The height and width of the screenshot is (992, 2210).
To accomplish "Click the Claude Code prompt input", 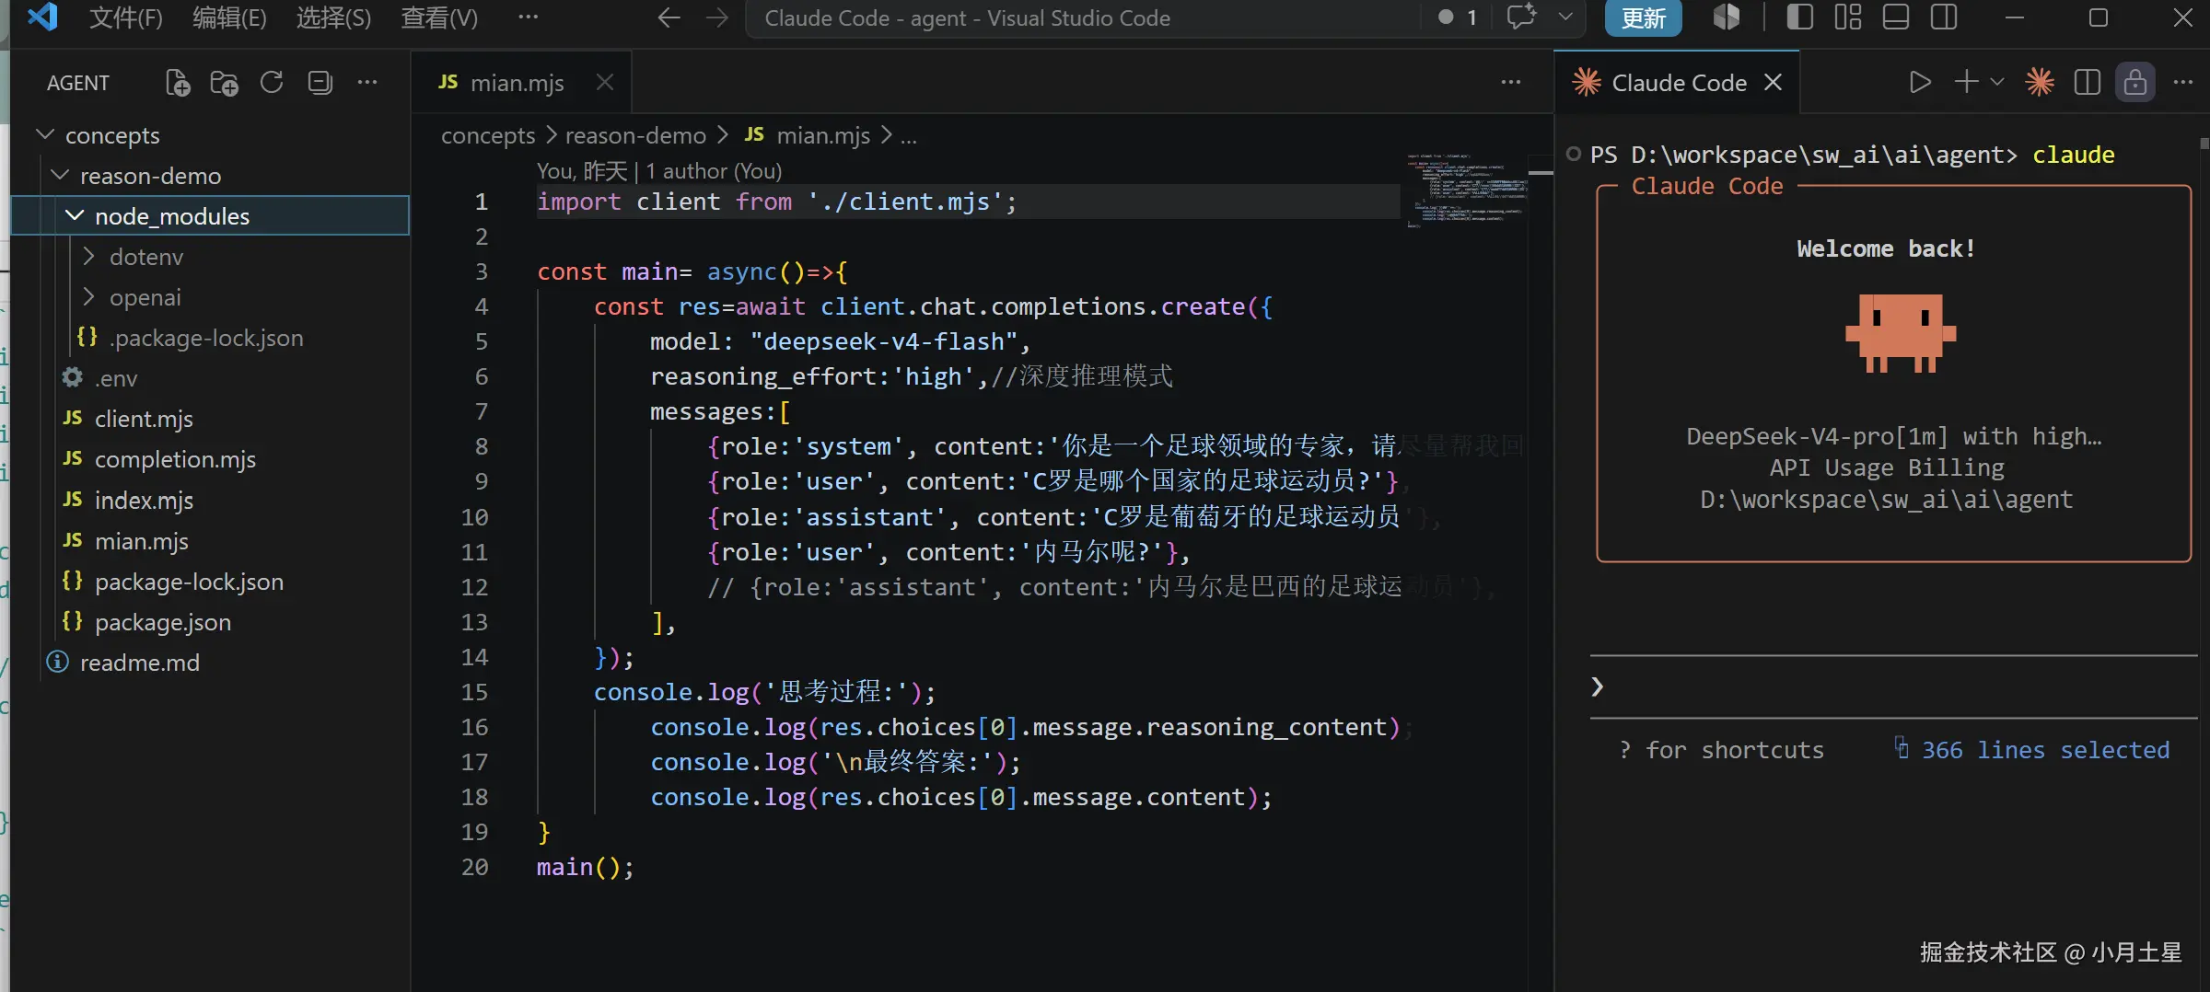I will coord(1893,686).
